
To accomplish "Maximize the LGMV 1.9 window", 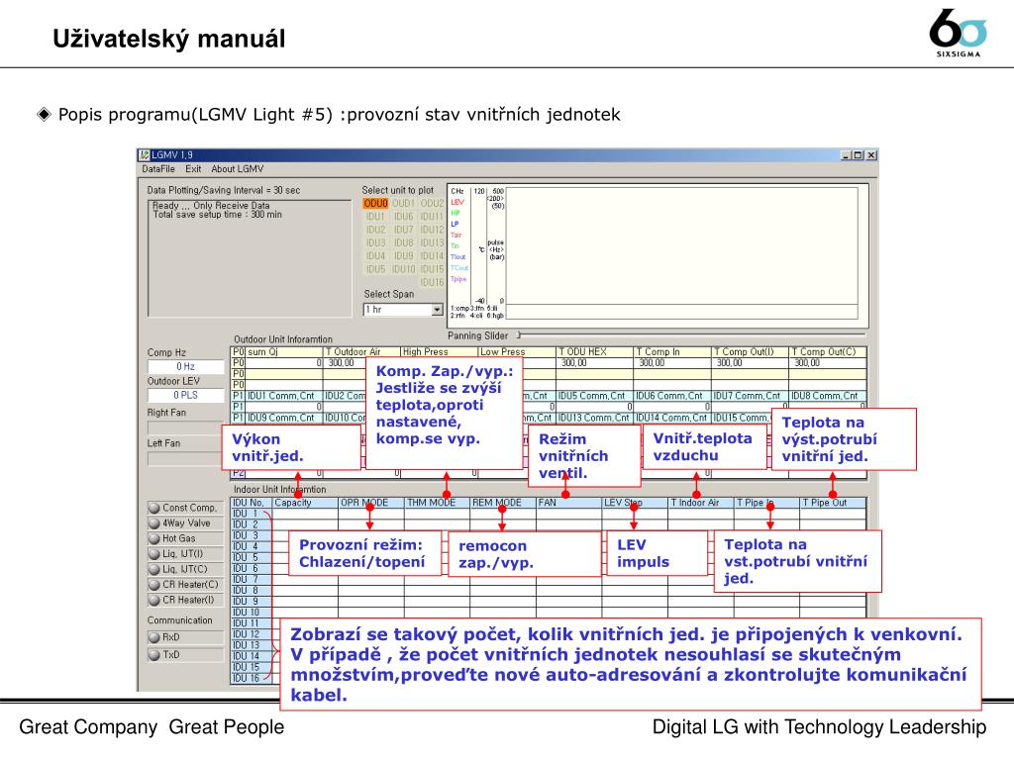I will pyautogui.click(x=859, y=155).
